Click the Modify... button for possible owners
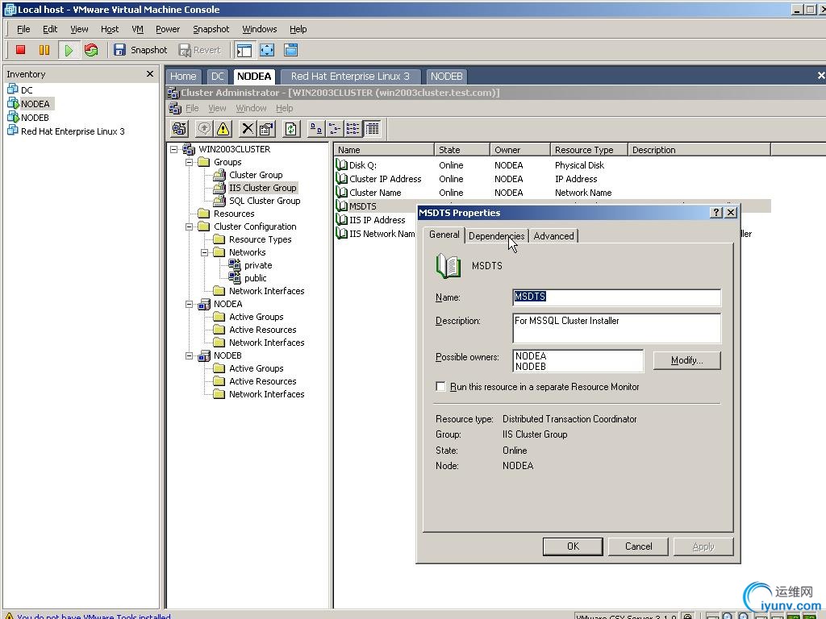The height and width of the screenshot is (619, 826). point(686,360)
